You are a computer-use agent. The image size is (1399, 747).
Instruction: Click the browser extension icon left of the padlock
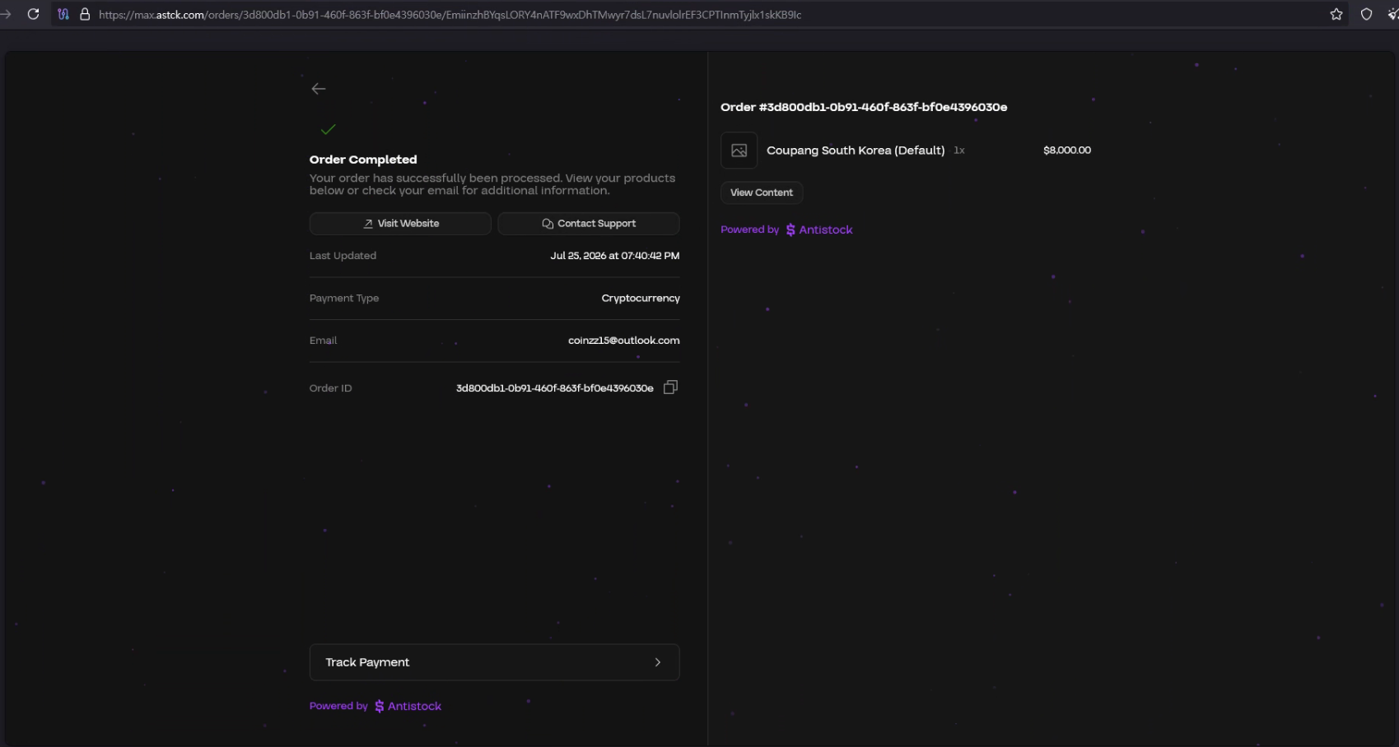tap(63, 14)
